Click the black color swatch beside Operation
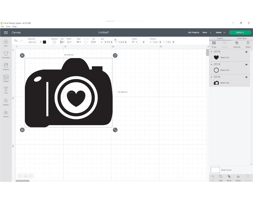This screenshot has height=203, width=253. tap(45, 42)
